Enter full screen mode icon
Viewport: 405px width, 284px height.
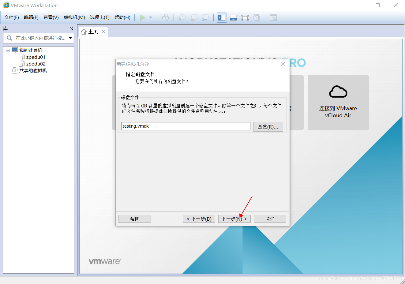point(245,17)
